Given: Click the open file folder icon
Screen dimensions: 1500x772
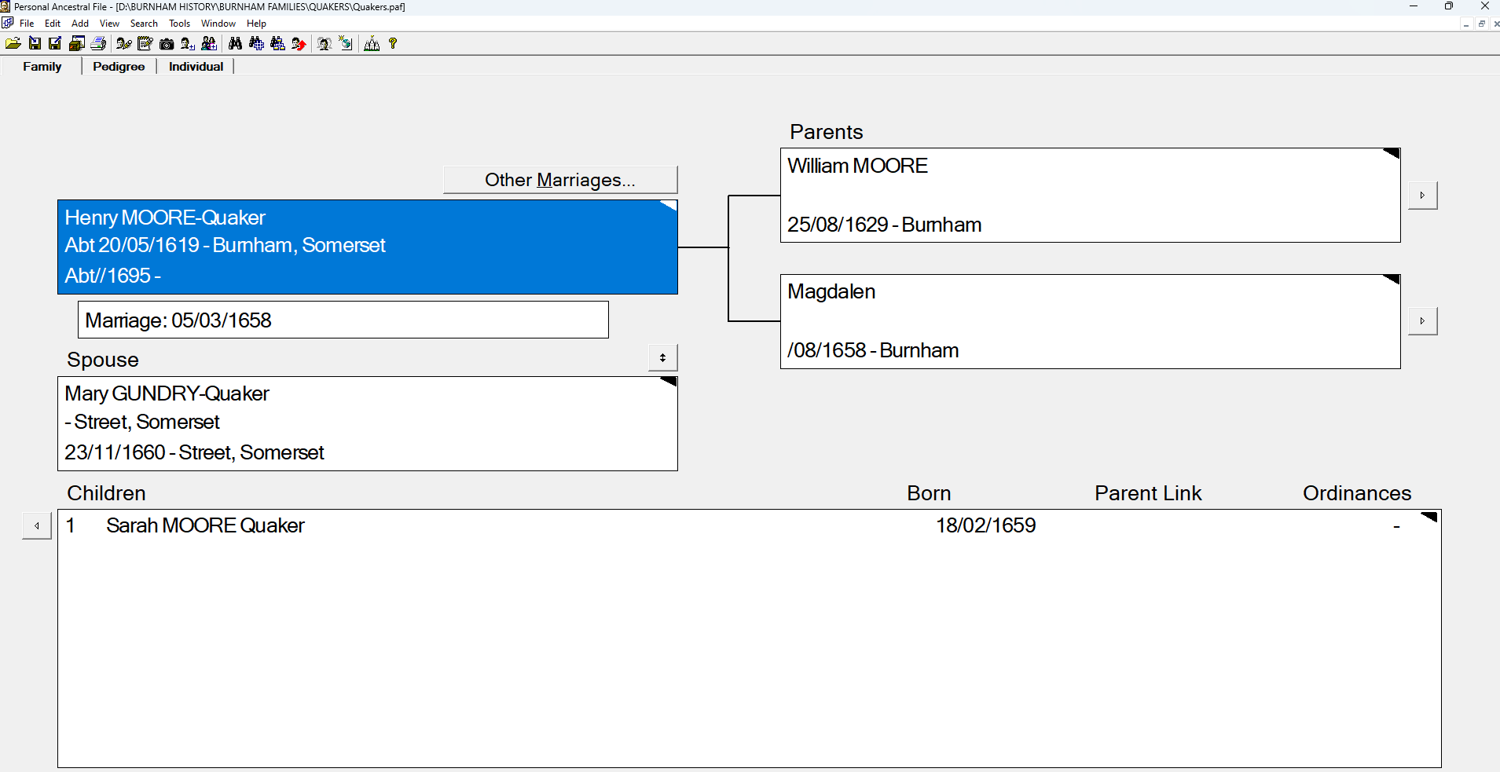Looking at the screenshot, I should point(13,44).
